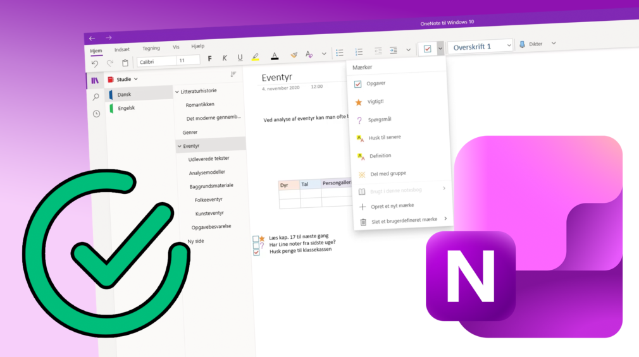Viewport: 639px width, 357px height.
Task: Collapse the Litteraturhistorie page group
Action: (x=177, y=92)
